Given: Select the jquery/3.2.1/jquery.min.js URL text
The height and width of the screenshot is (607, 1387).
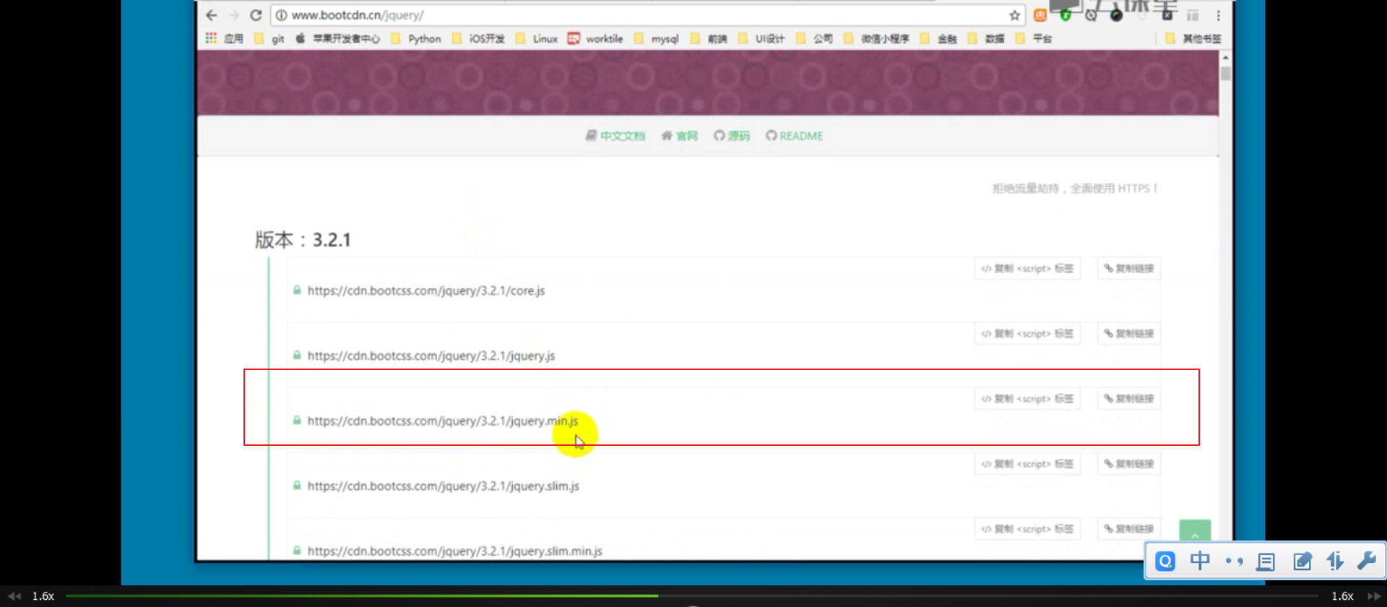Looking at the screenshot, I should pos(443,421).
